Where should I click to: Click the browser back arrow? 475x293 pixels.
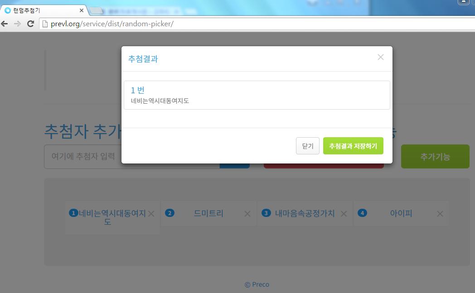(5, 24)
